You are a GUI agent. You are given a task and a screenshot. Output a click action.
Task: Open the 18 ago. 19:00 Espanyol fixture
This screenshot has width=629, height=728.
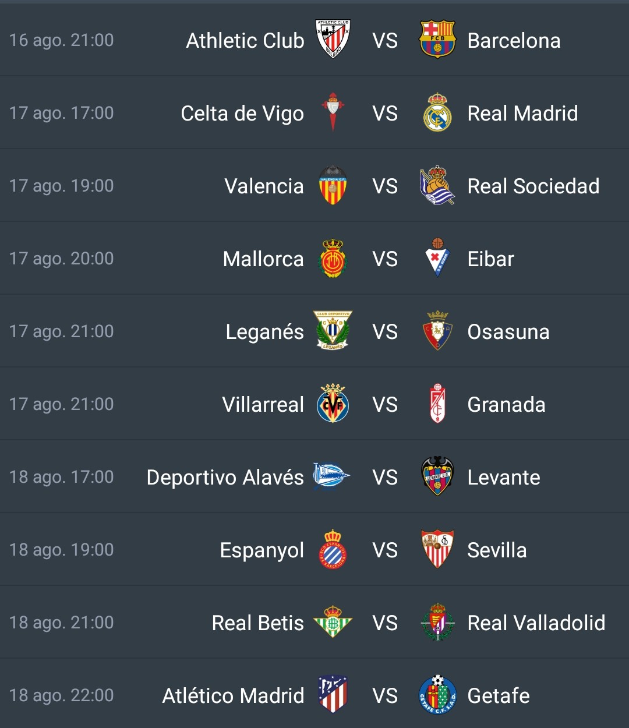coord(314,549)
